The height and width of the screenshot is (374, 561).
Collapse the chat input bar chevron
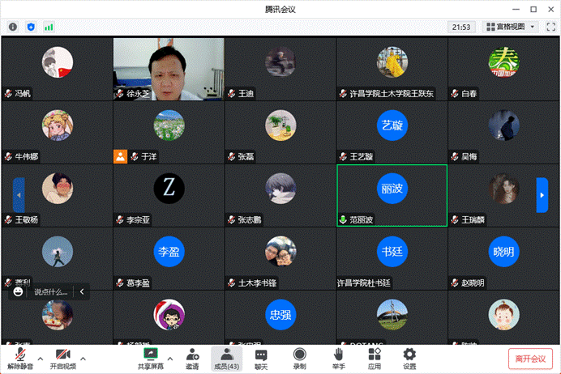tap(82, 292)
